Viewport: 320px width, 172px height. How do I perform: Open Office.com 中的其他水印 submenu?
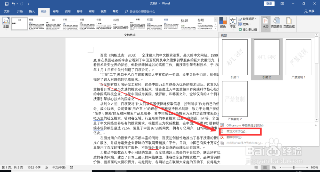pyautogui.click(x=268, y=125)
